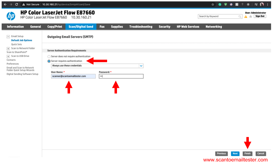
Task: Click the Sign Out button
Action: [x=260, y=16]
